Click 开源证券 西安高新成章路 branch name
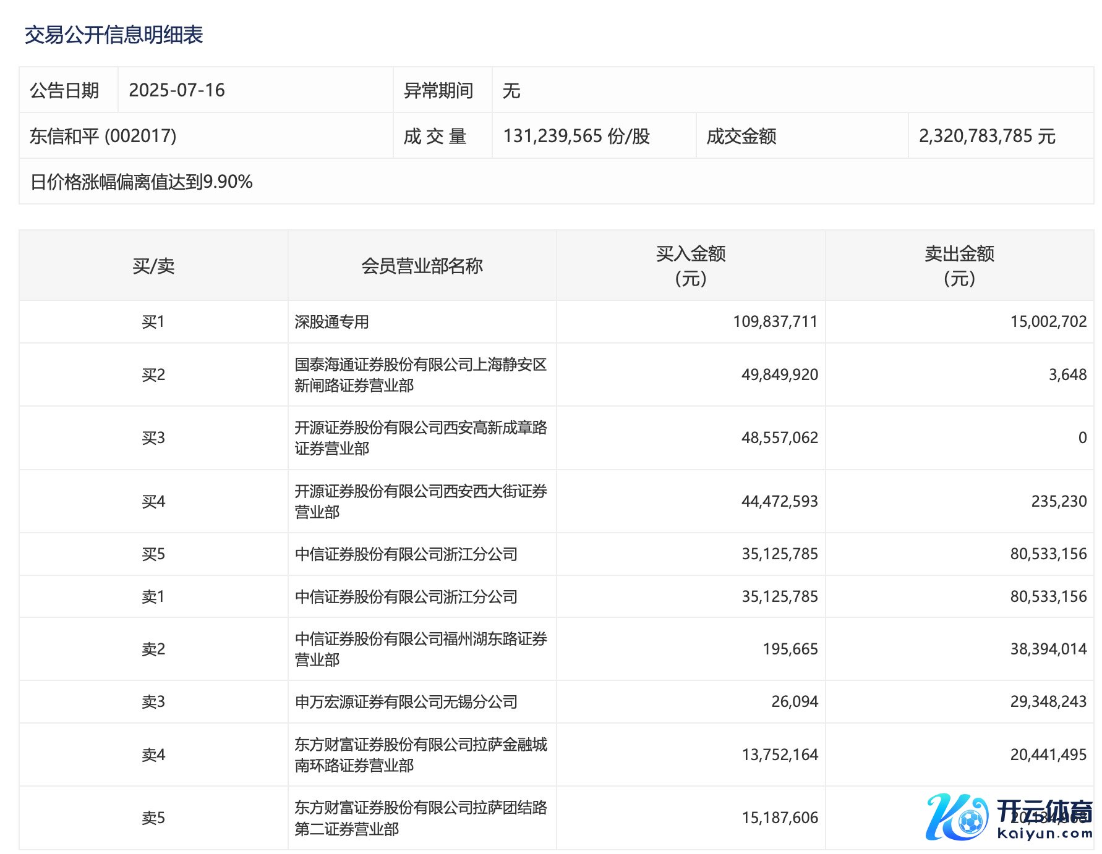 [421, 438]
